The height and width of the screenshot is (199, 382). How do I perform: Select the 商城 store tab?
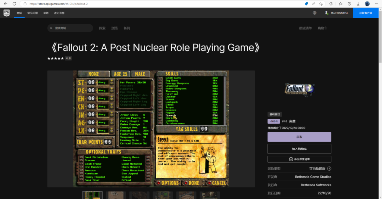coord(19,13)
